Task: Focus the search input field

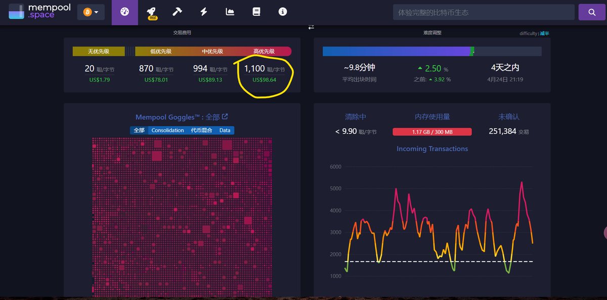Action: coord(484,12)
